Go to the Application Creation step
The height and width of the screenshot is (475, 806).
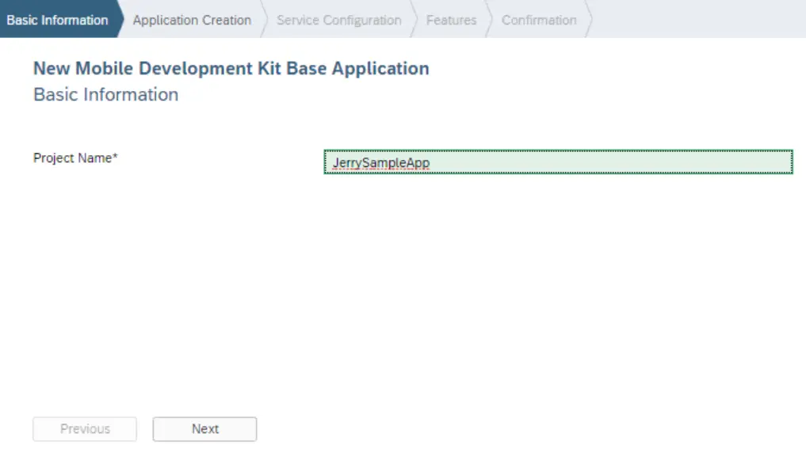(x=192, y=20)
